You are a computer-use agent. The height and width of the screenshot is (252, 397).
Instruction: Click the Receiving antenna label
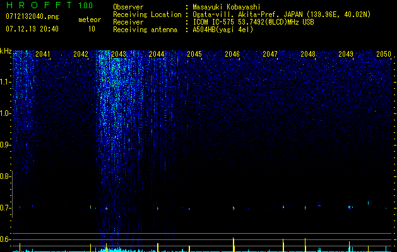(145, 30)
